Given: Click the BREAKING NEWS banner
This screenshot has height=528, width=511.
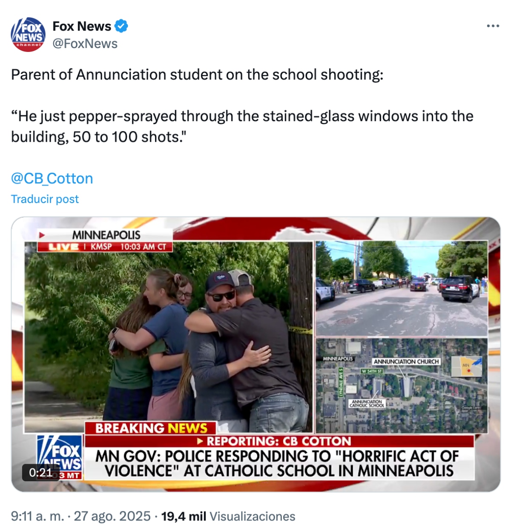Looking at the screenshot, I should [151, 428].
